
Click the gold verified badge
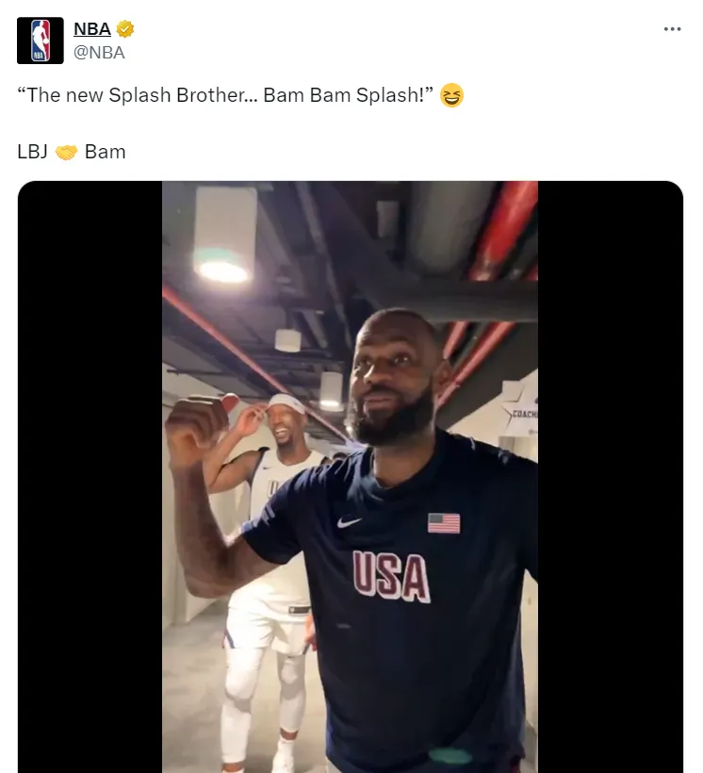point(125,29)
